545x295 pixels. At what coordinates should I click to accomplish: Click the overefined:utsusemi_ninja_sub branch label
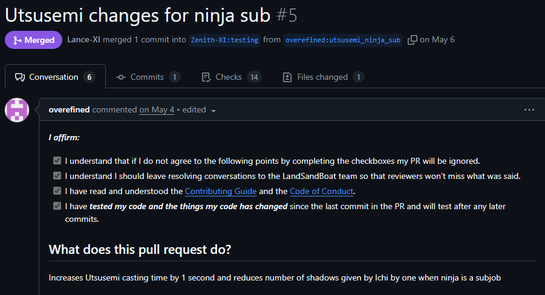pos(343,40)
